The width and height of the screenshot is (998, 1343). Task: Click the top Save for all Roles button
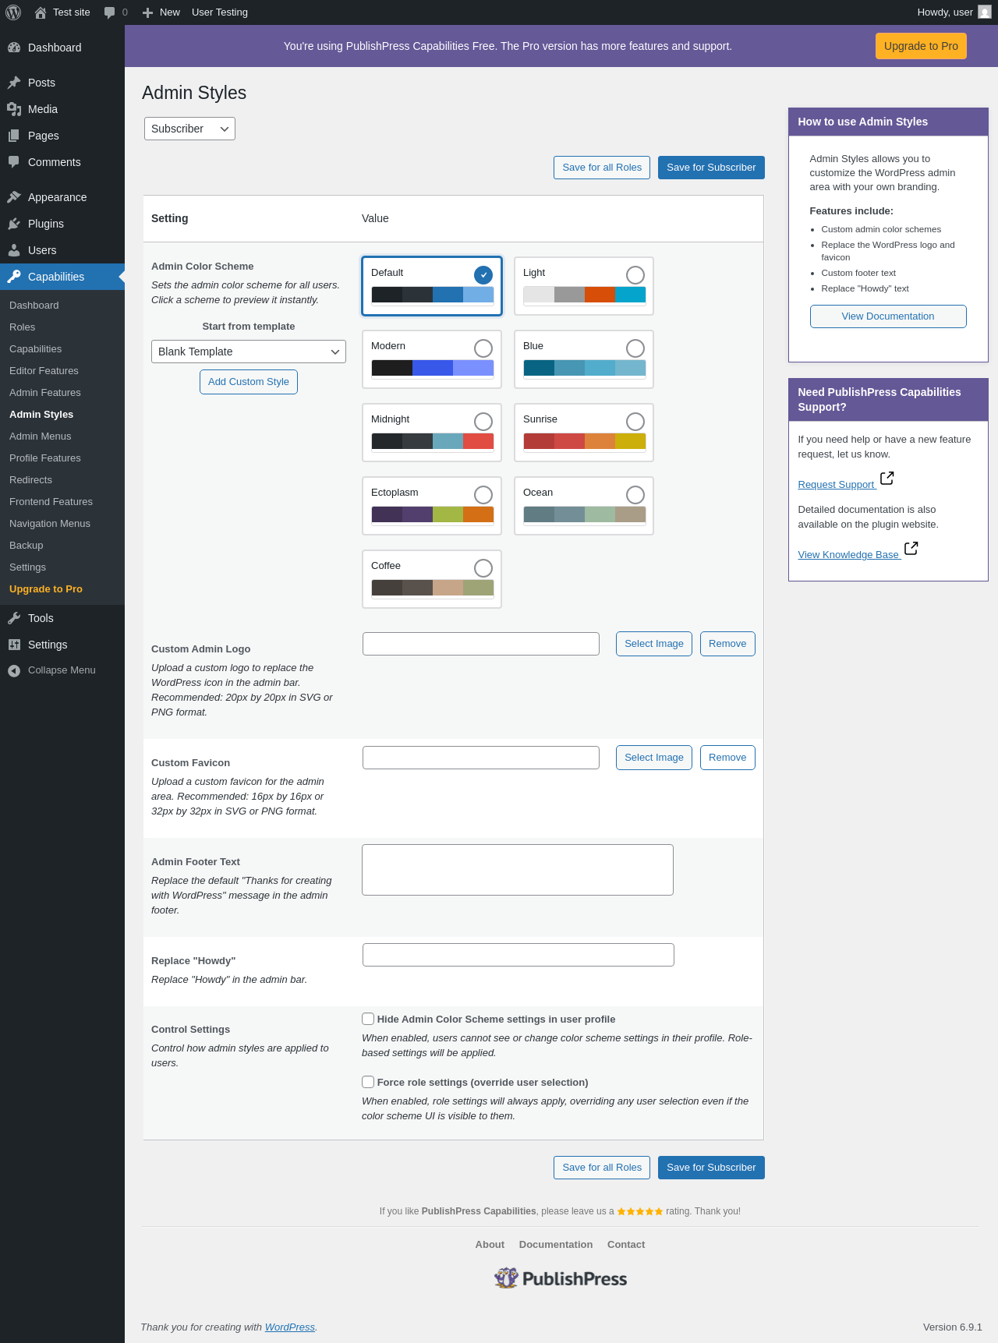[602, 168]
